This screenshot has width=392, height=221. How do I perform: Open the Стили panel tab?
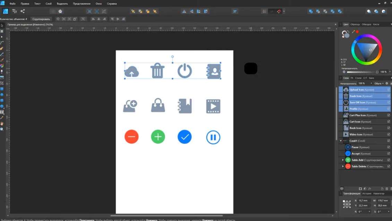click(x=358, y=78)
